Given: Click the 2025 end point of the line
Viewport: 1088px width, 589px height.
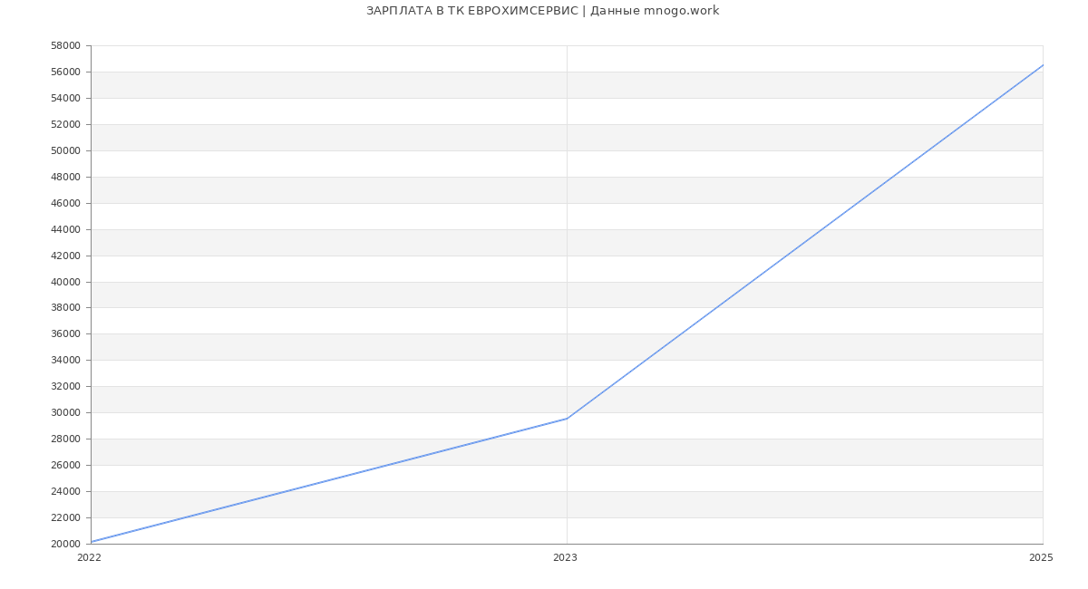Looking at the screenshot, I should [1042, 65].
